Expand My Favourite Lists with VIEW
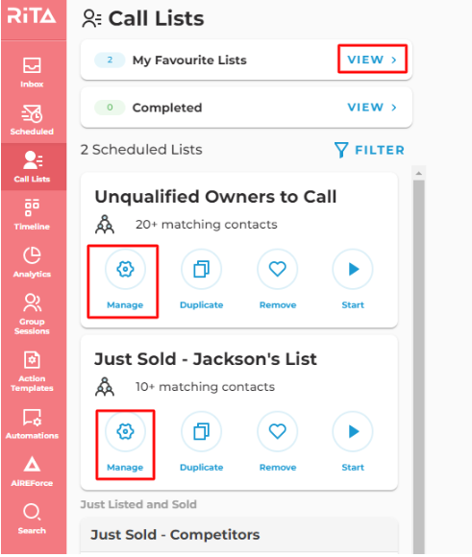 372,60
